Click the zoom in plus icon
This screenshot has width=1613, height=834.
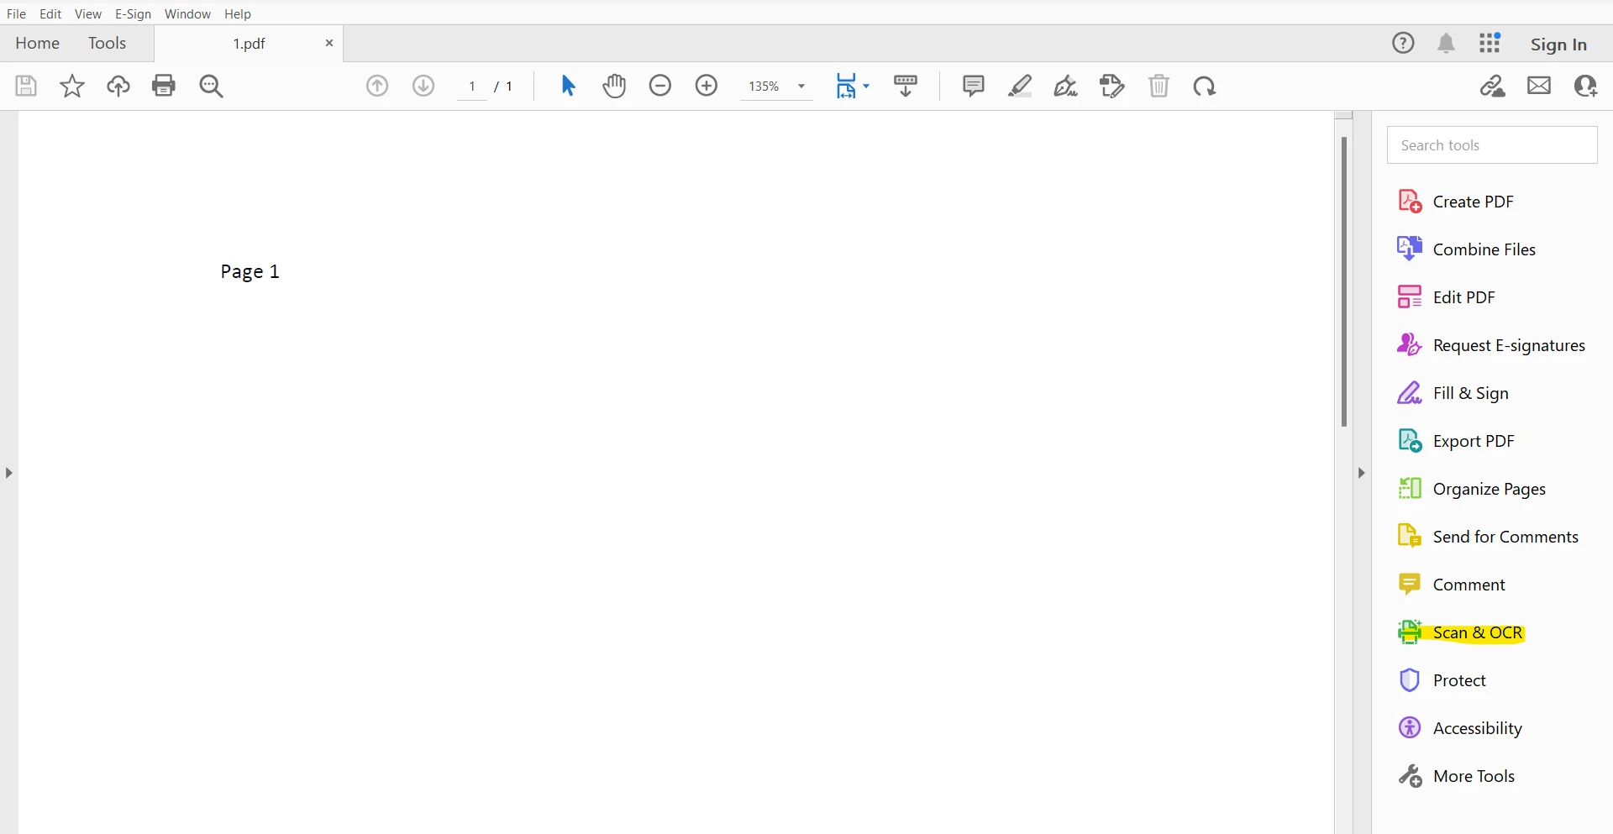point(707,86)
